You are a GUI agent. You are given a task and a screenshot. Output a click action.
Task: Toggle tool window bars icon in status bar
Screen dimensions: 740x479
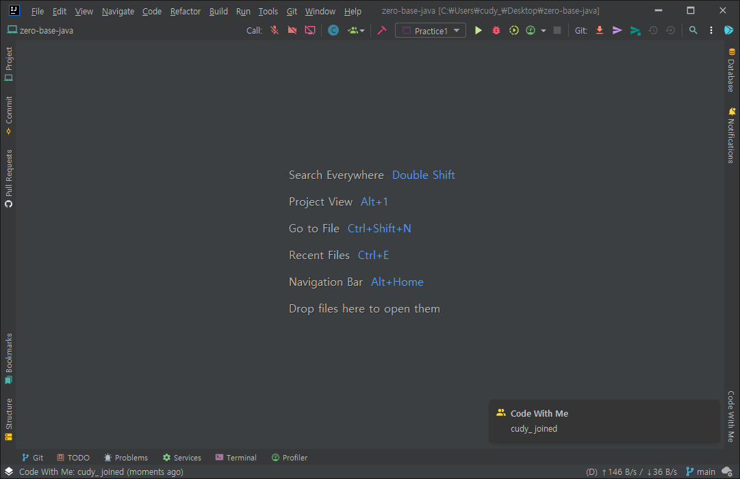(x=8, y=471)
